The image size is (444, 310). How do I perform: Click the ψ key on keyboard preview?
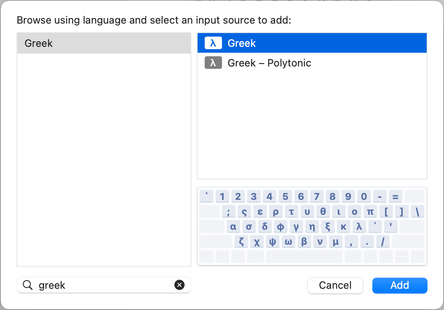pyautogui.click(x=273, y=242)
